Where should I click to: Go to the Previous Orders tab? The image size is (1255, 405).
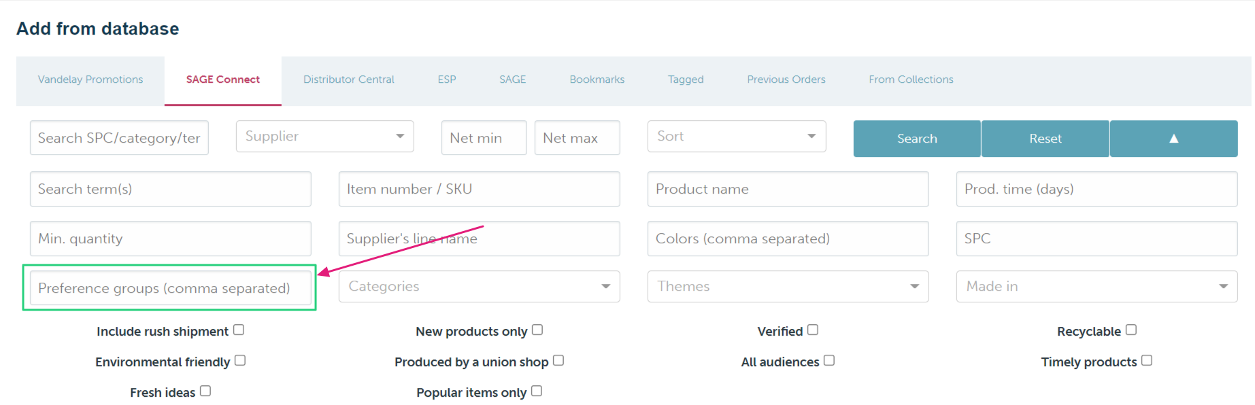[x=786, y=80]
